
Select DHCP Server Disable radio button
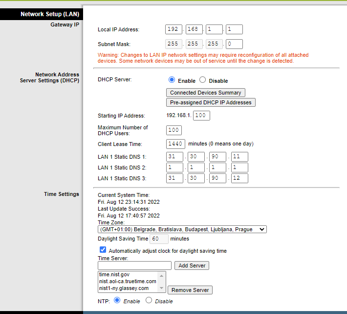202,80
